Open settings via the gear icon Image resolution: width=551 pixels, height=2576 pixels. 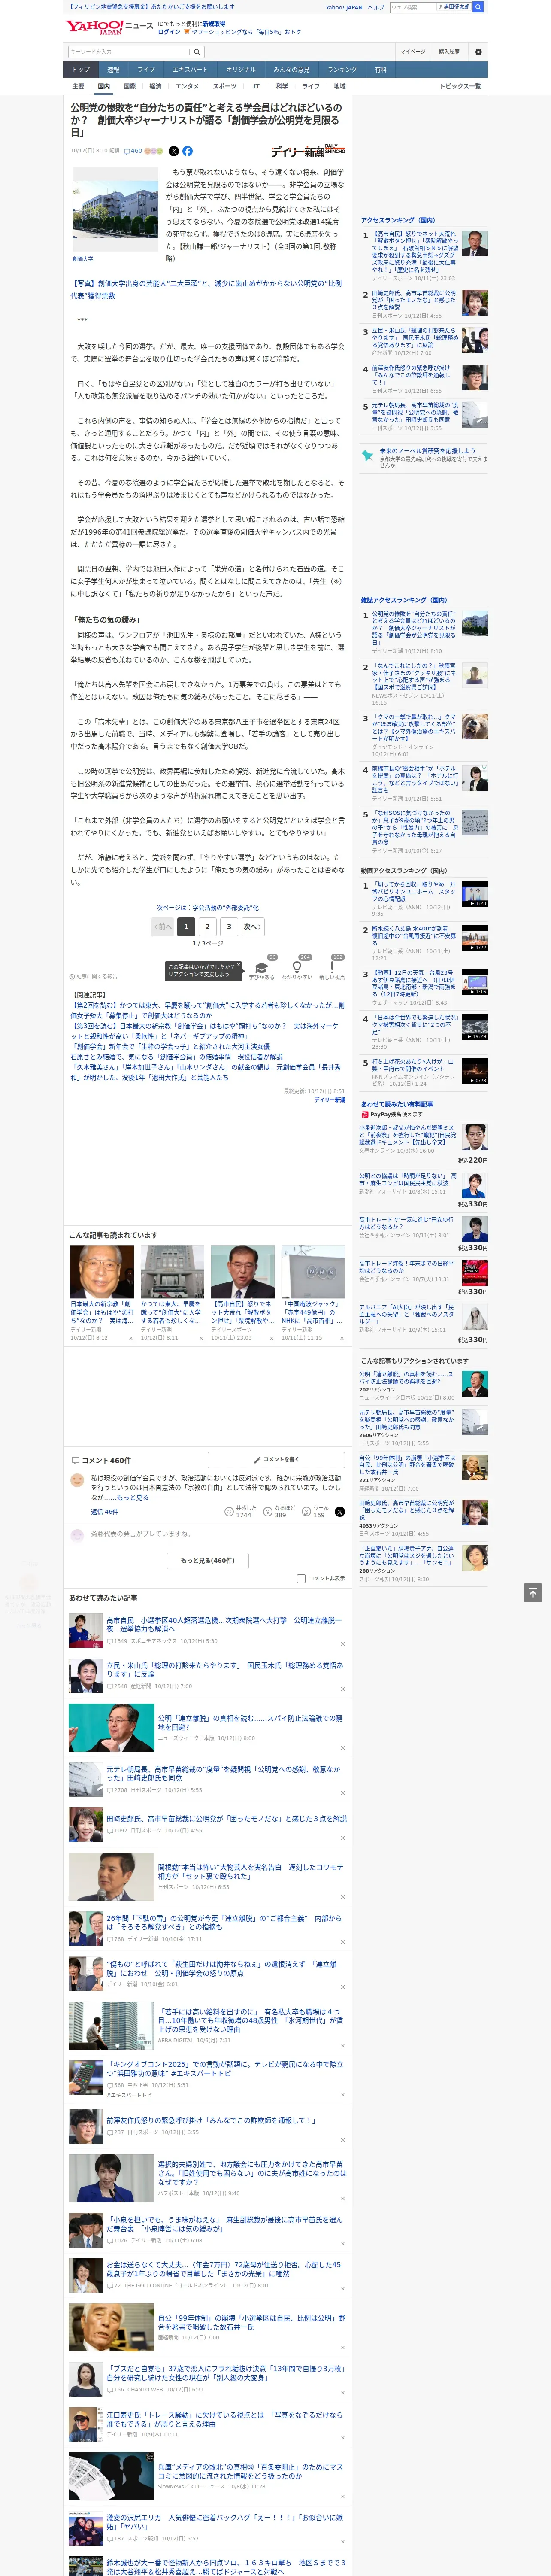click(478, 52)
